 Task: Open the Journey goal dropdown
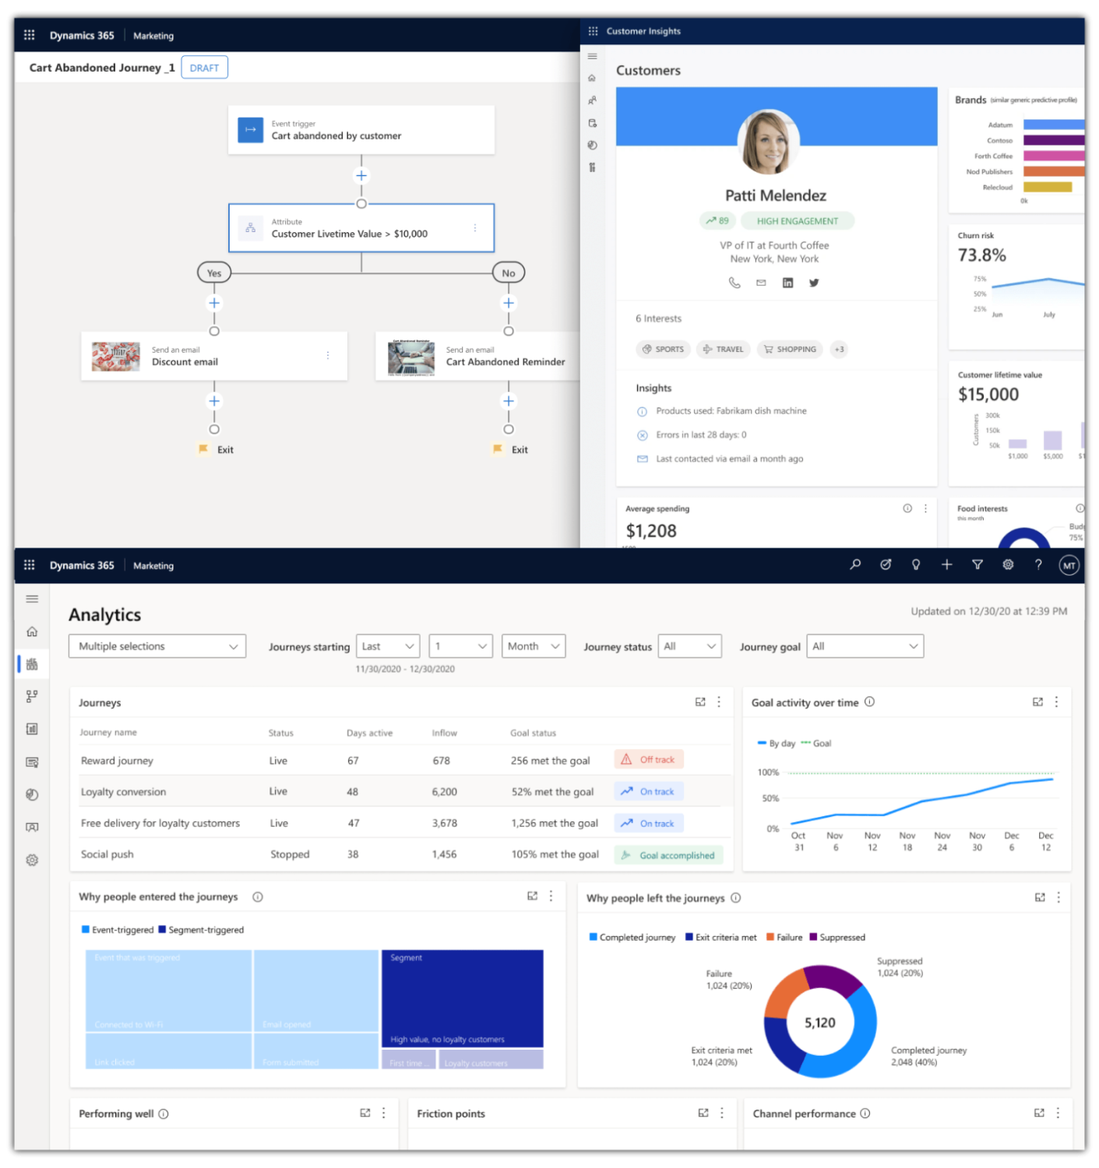(x=865, y=646)
